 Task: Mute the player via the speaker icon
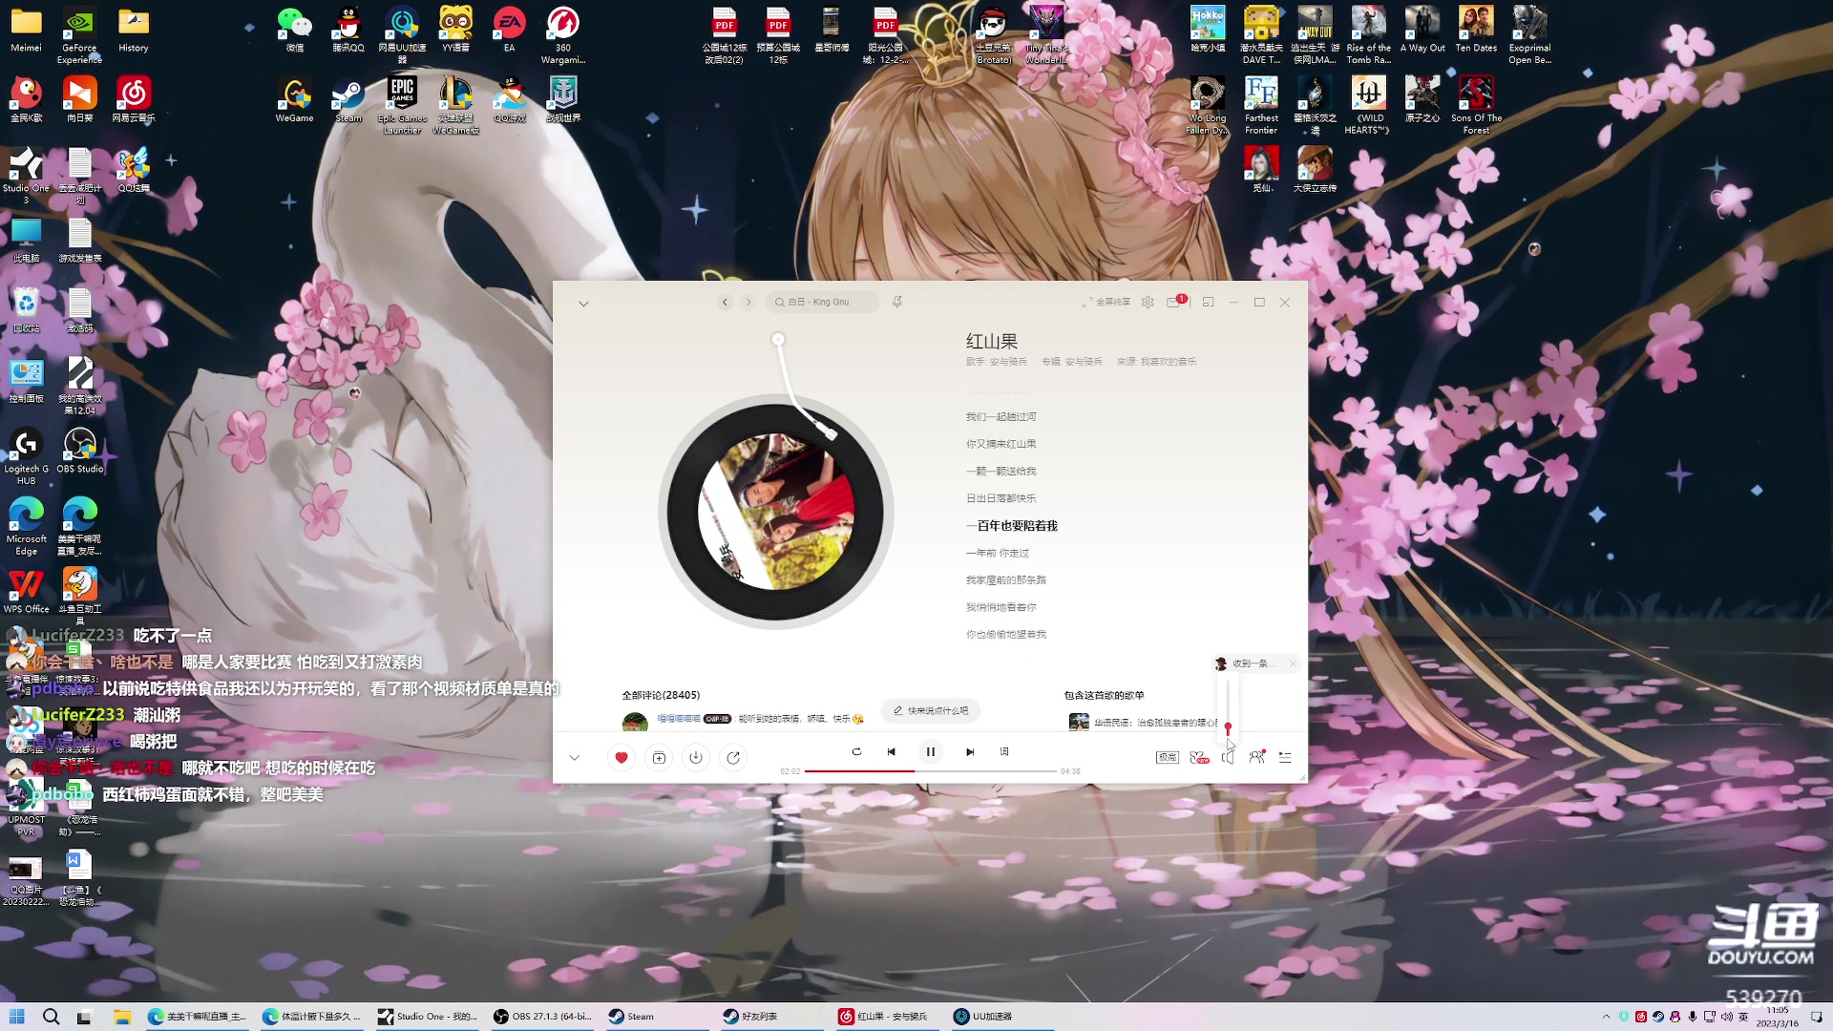point(1228,757)
